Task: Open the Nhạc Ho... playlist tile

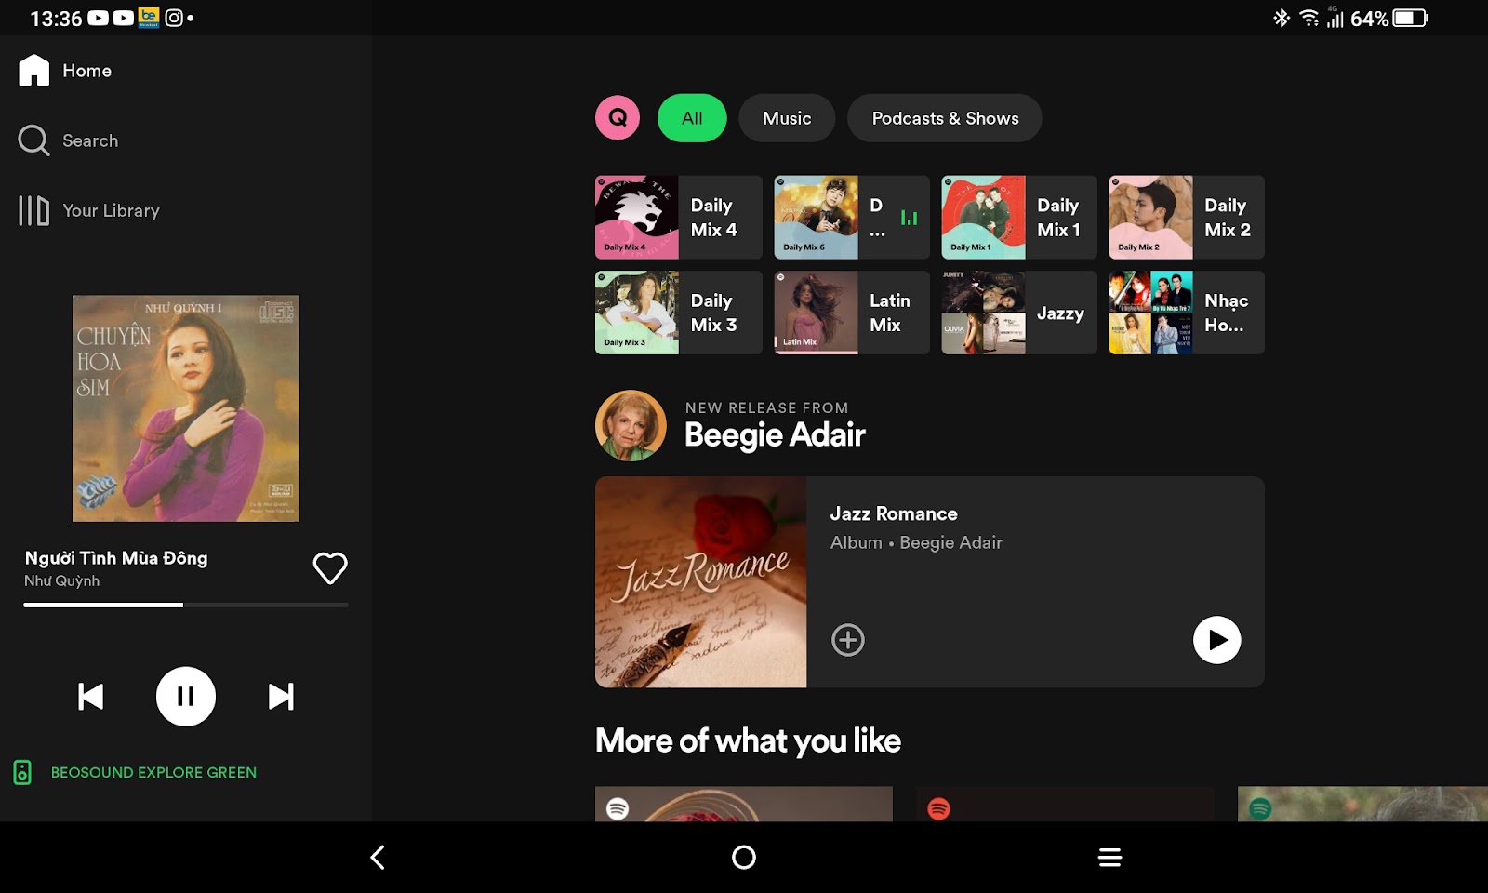Action: coord(1187,313)
